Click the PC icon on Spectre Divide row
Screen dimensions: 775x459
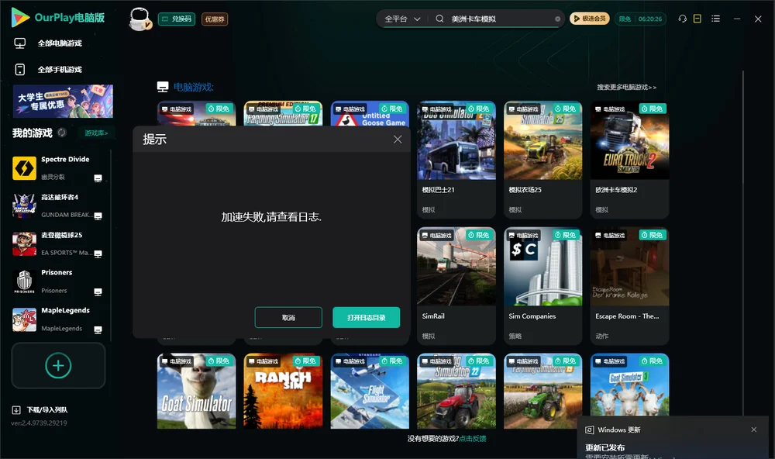[98, 178]
